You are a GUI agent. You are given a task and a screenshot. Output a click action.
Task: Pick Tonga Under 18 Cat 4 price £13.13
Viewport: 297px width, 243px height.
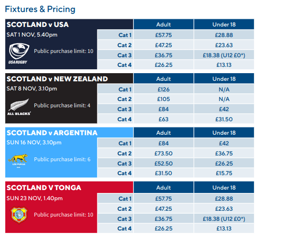pos(224,228)
